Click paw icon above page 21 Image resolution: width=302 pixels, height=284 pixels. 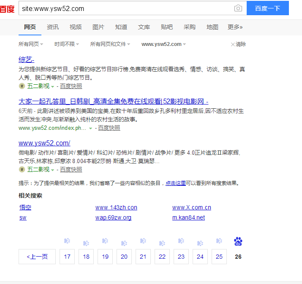(x=143, y=241)
